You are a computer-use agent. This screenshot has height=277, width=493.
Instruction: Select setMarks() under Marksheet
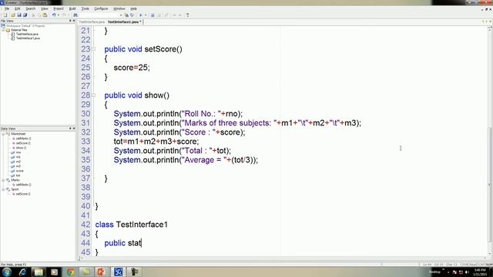tap(23, 138)
